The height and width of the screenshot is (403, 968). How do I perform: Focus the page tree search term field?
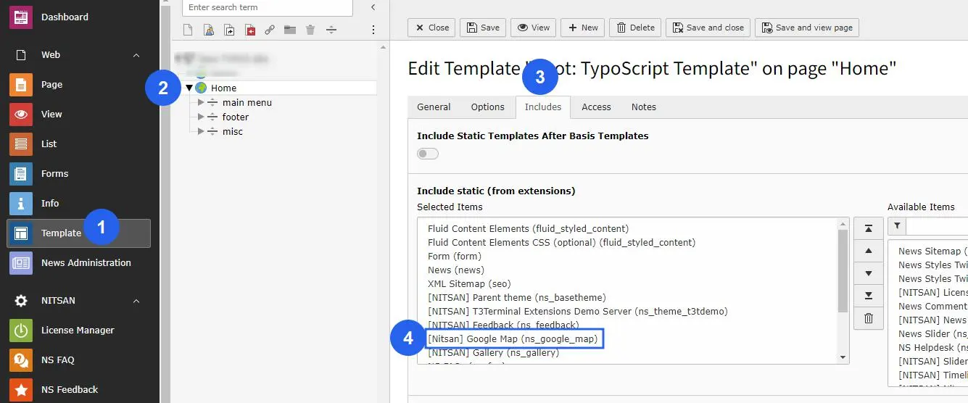[267, 7]
